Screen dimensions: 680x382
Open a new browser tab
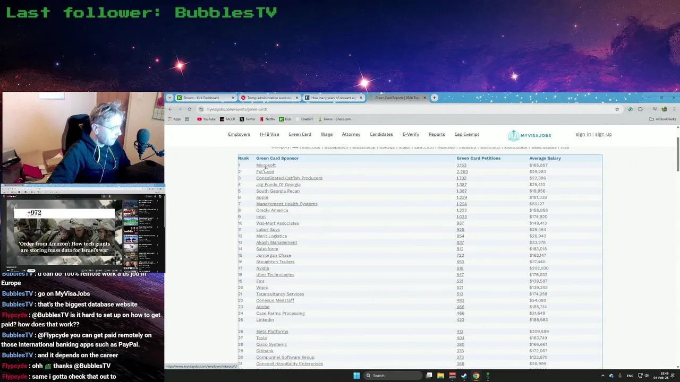tap(434, 98)
